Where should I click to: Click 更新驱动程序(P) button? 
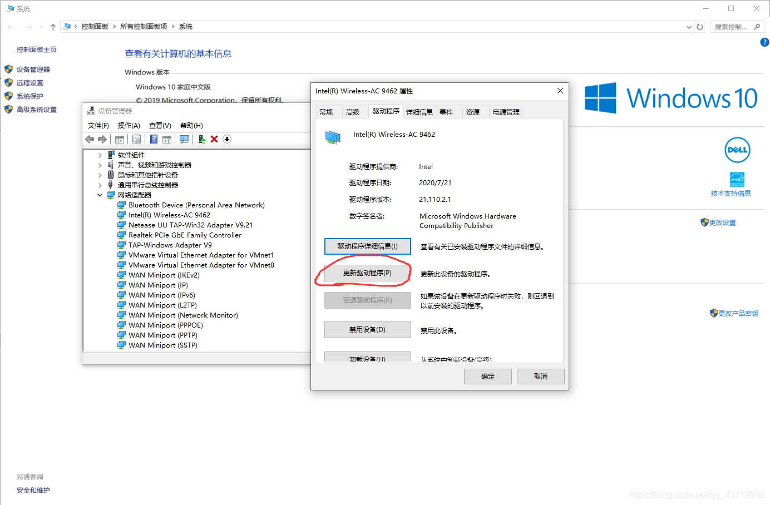tap(368, 273)
